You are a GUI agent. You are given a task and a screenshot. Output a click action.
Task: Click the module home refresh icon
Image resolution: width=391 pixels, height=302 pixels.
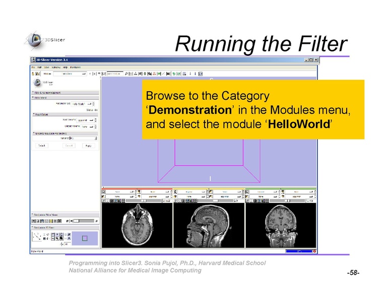pyautogui.click(x=104, y=73)
